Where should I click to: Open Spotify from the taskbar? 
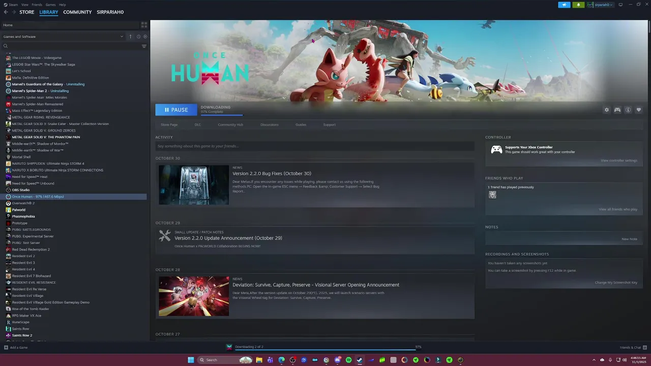pyautogui.click(x=348, y=360)
